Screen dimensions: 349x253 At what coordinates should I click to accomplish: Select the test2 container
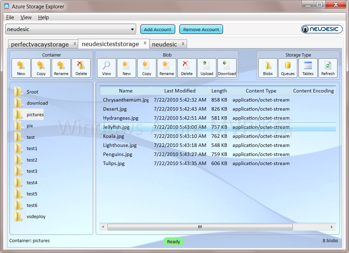click(x=25, y=160)
